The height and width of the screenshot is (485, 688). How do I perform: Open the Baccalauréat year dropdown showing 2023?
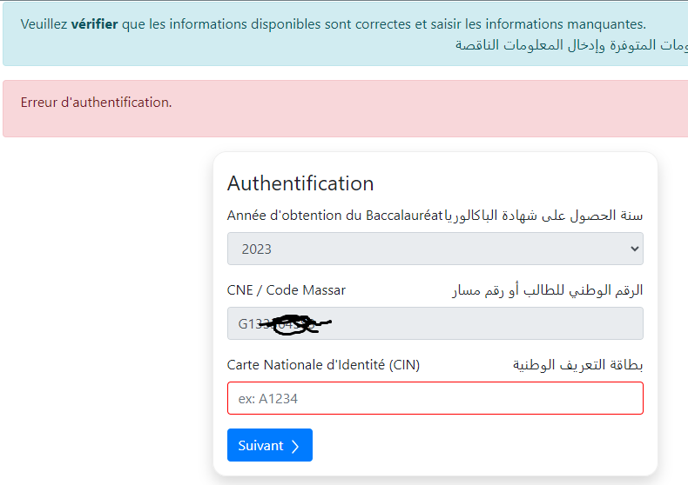pyautogui.click(x=435, y=249)
